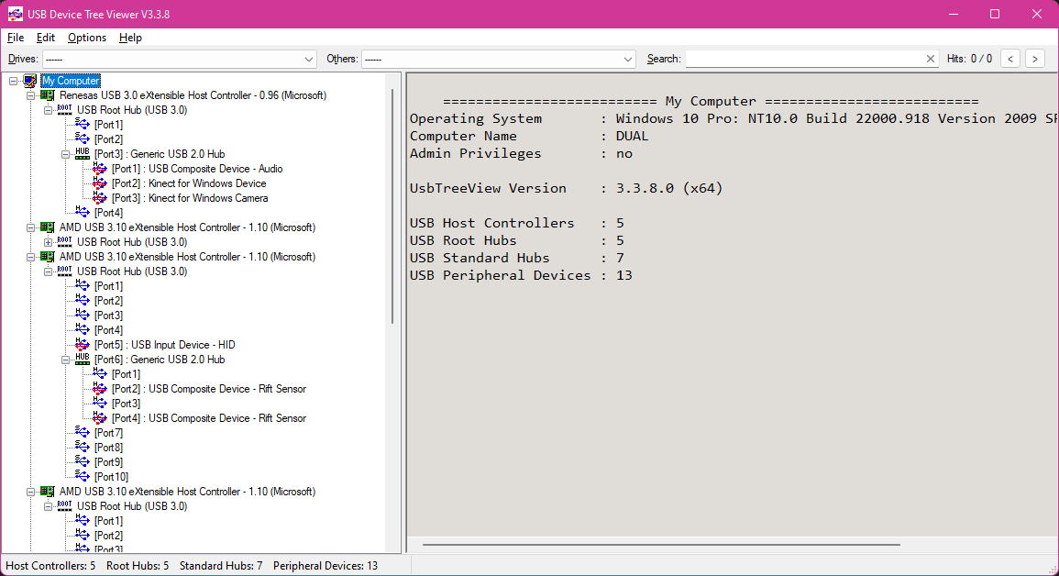Collapse the [Port3] Generic USB 2.0 Hub node

(x=65, y=154)
